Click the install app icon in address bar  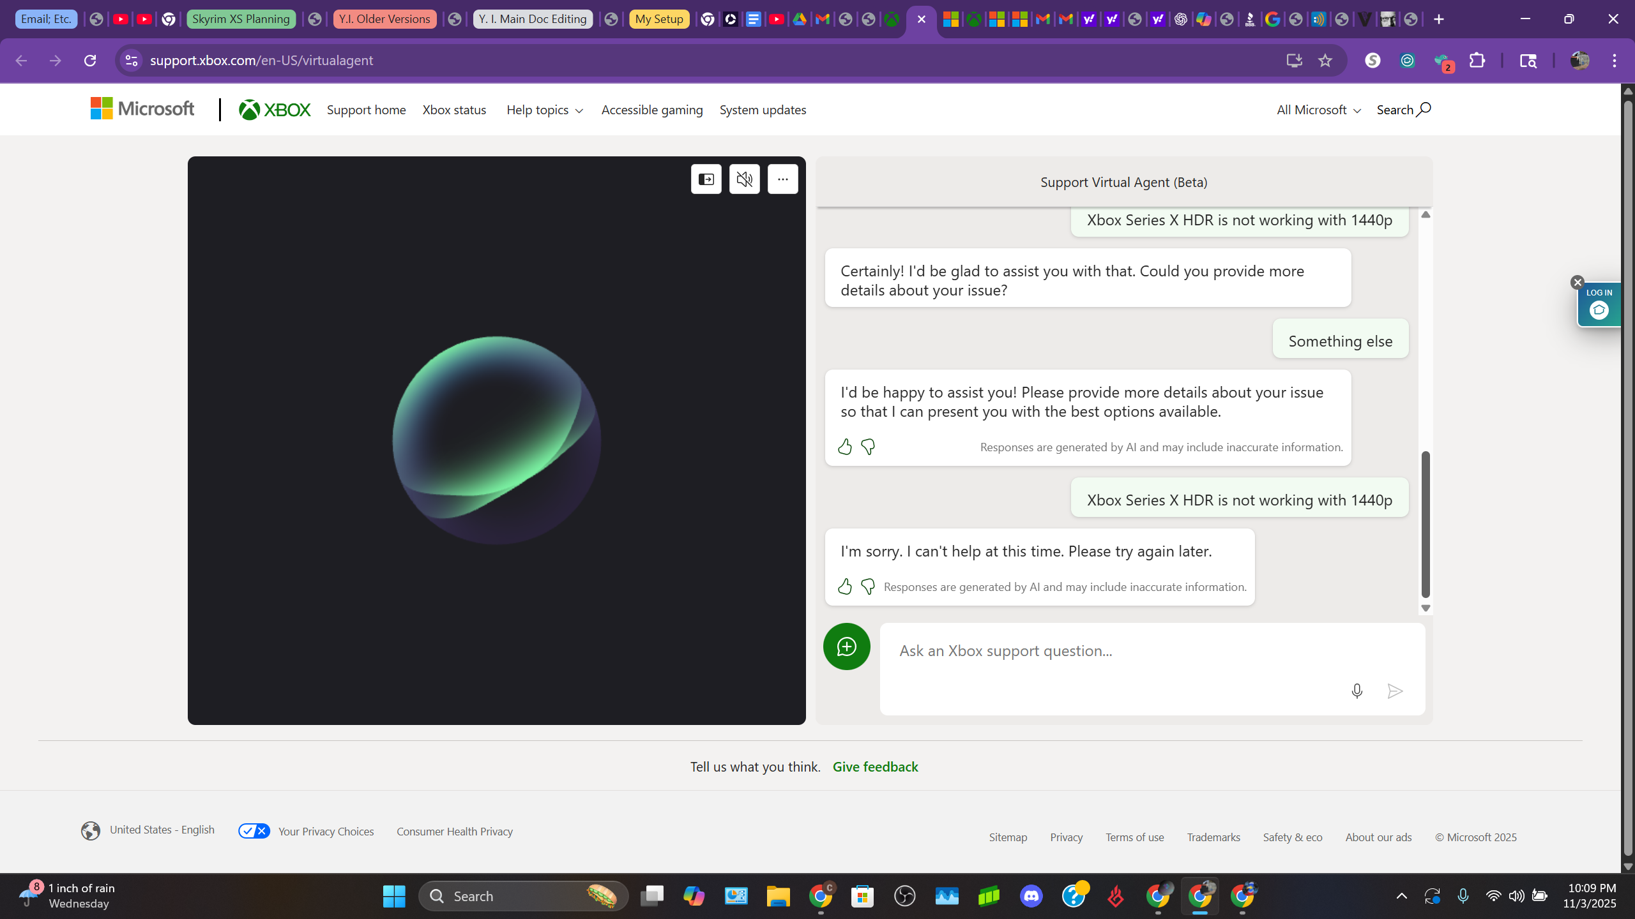click(1295, 60)
